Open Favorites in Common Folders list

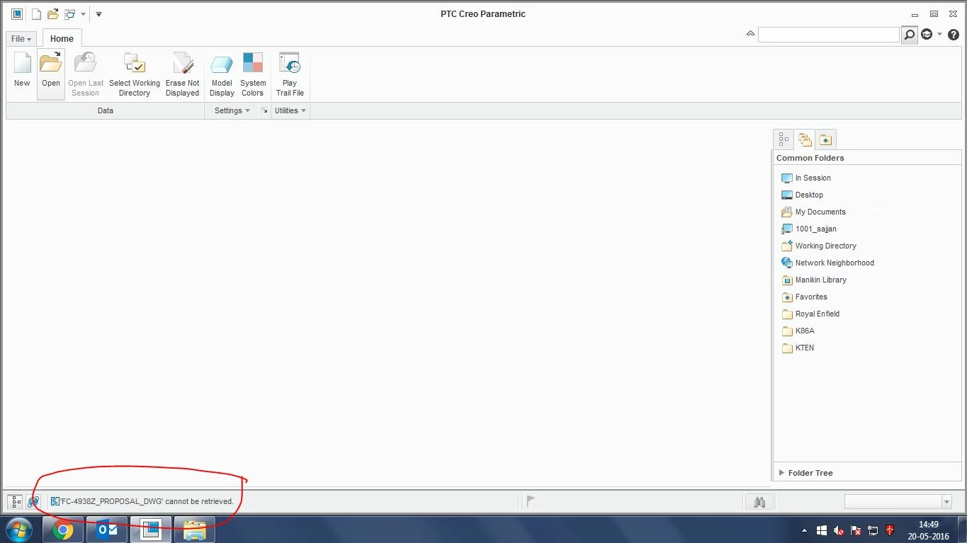tap(804, 297)
